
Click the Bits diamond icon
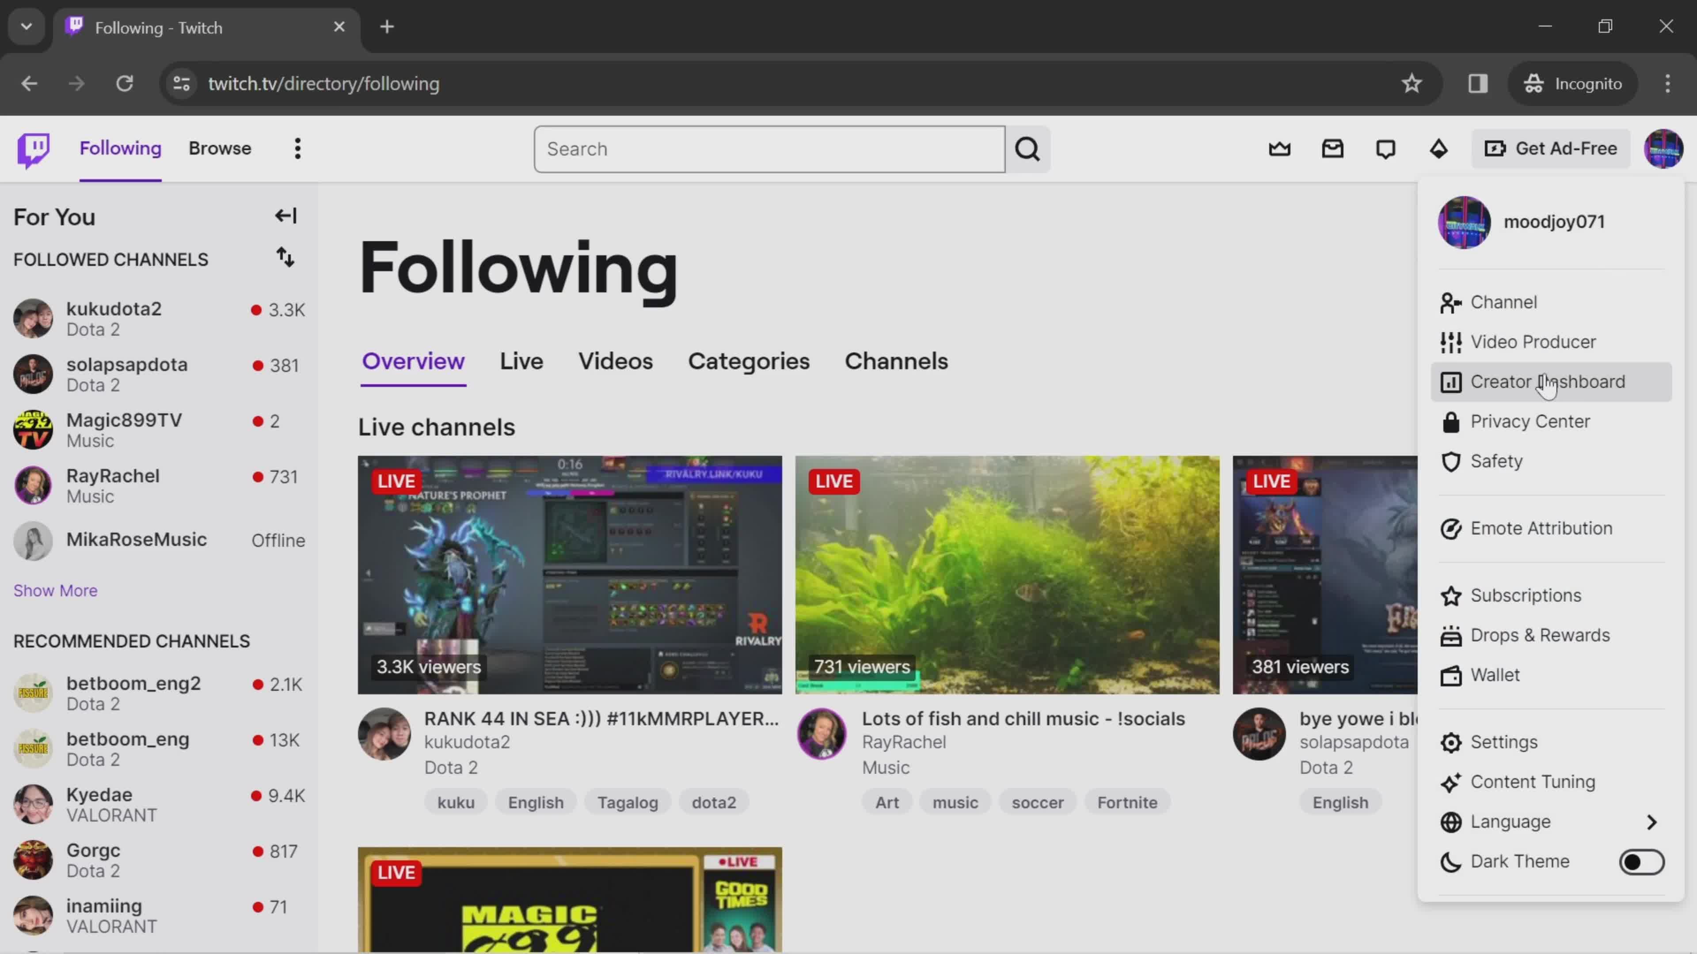pyautogui.click(x=1439, y=149)
